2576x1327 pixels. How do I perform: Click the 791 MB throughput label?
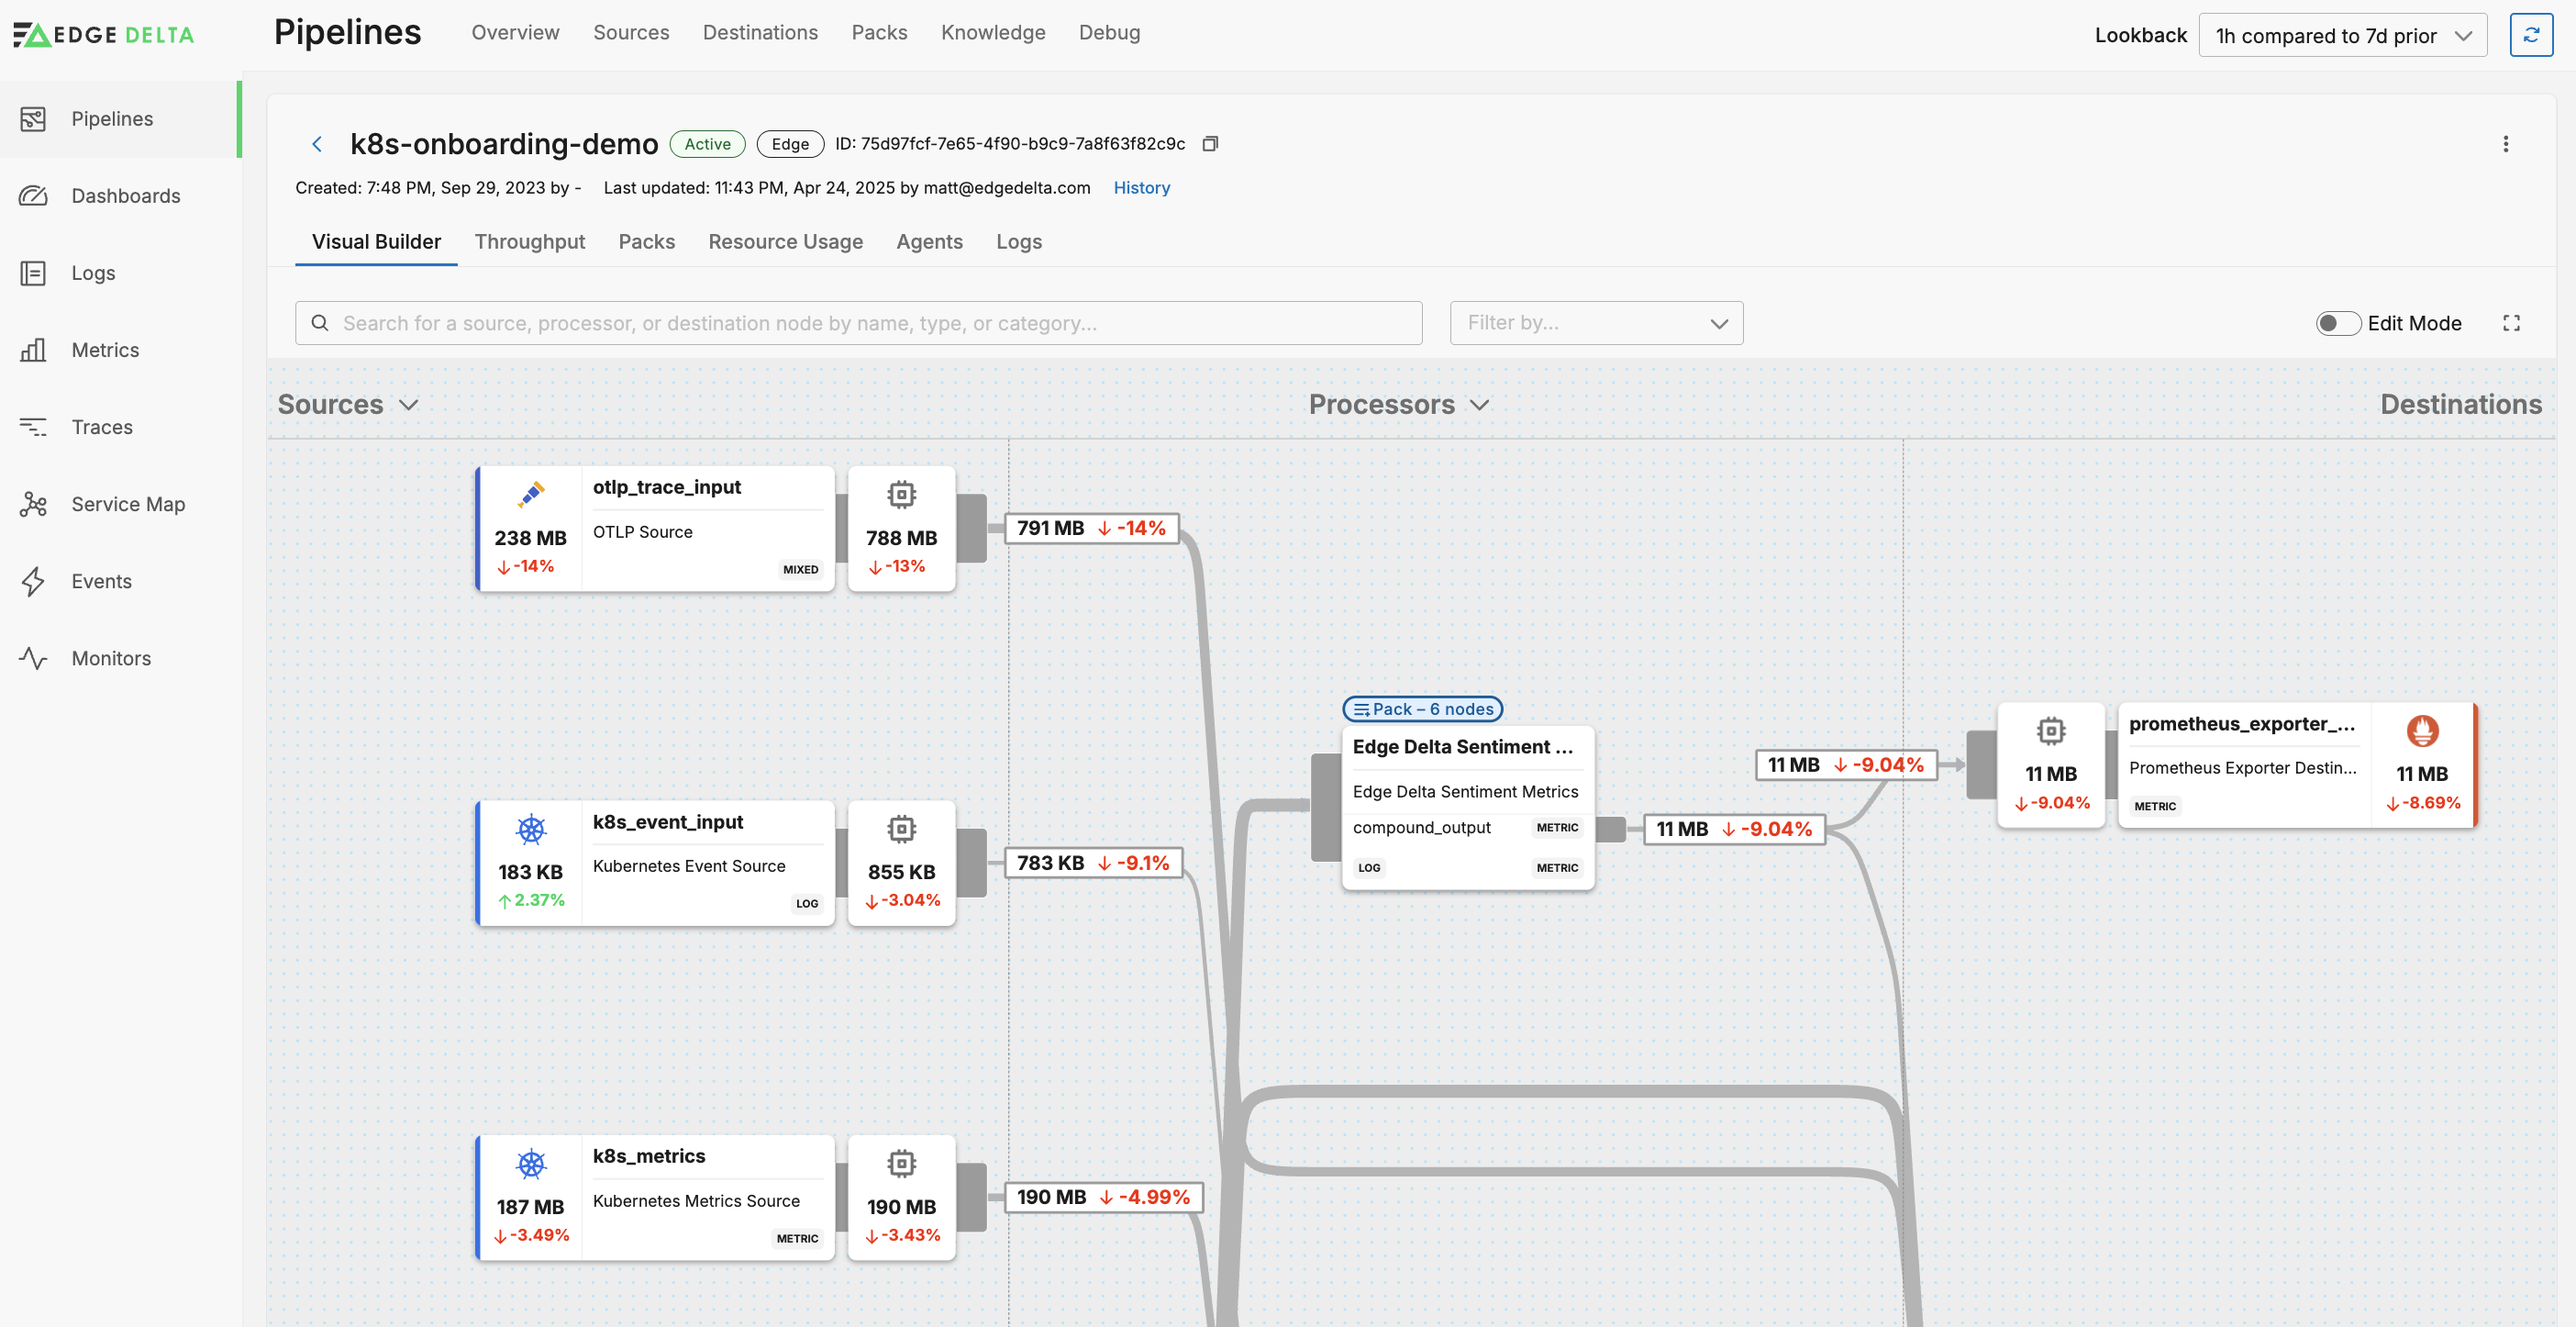1091,528
